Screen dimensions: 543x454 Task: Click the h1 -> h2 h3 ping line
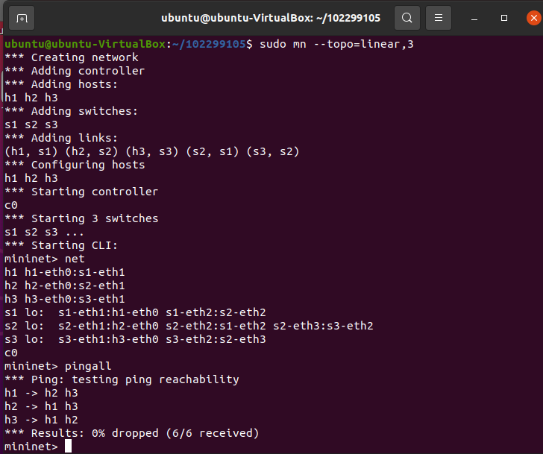(41, 393)
